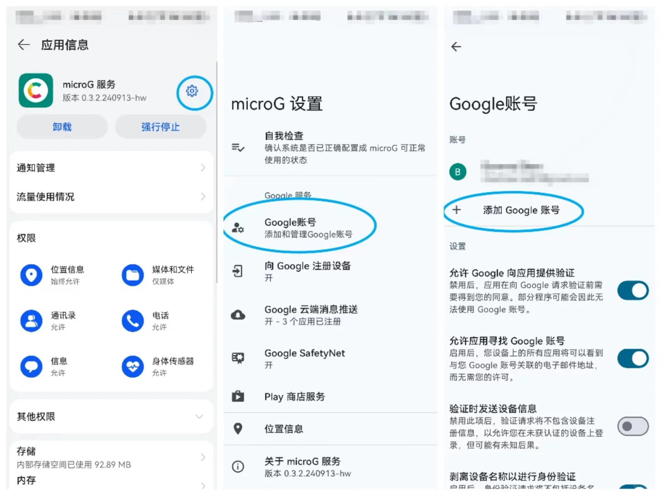Disable 允许 Google 向应用提供验证 toggle

pos(633,290)
